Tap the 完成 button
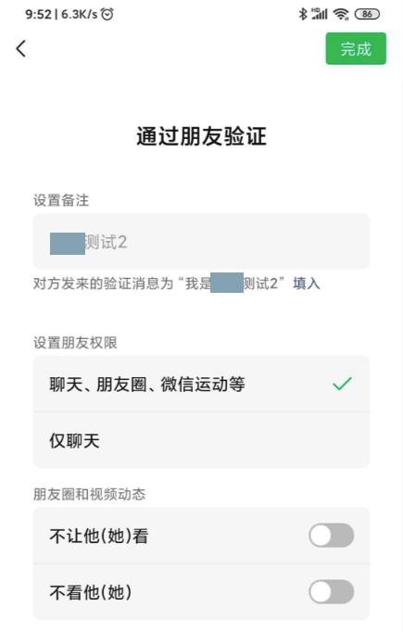This screenshot has width=403, height=632. point(356,49)
